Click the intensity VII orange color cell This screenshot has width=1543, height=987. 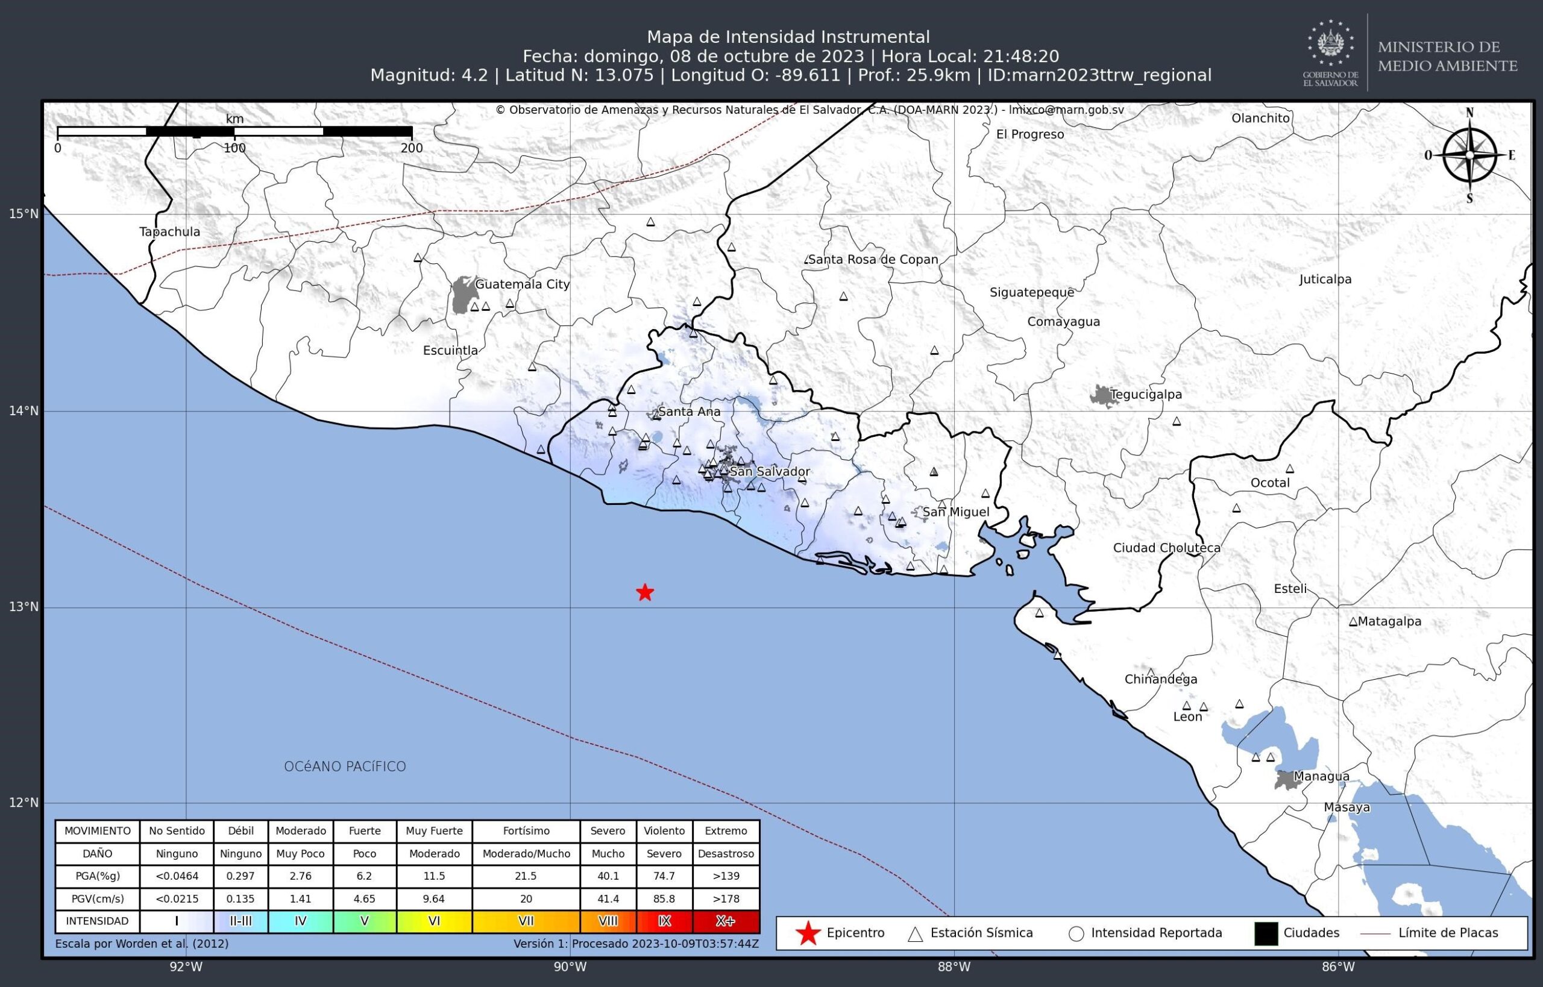pos(526,921)
